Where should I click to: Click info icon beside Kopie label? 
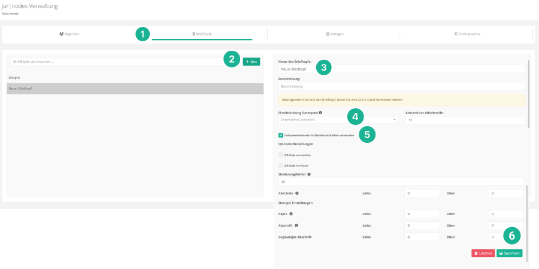pos(291,213)
